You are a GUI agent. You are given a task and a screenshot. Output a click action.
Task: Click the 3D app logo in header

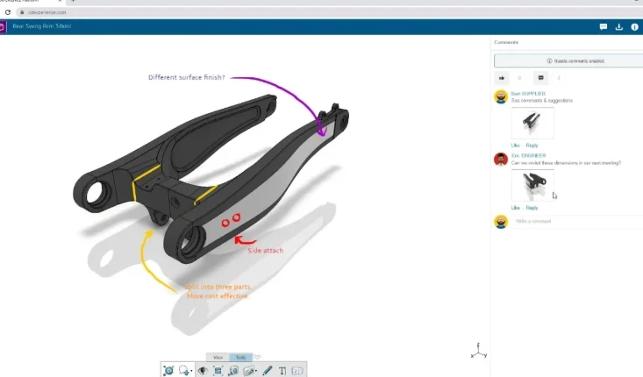point(4,27)
